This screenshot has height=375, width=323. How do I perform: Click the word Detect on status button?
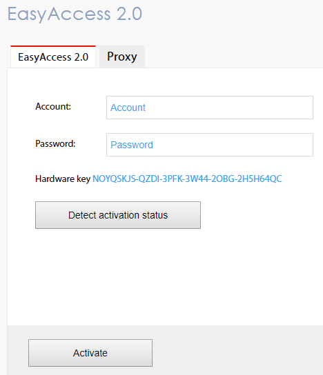[x=82, y=215]
